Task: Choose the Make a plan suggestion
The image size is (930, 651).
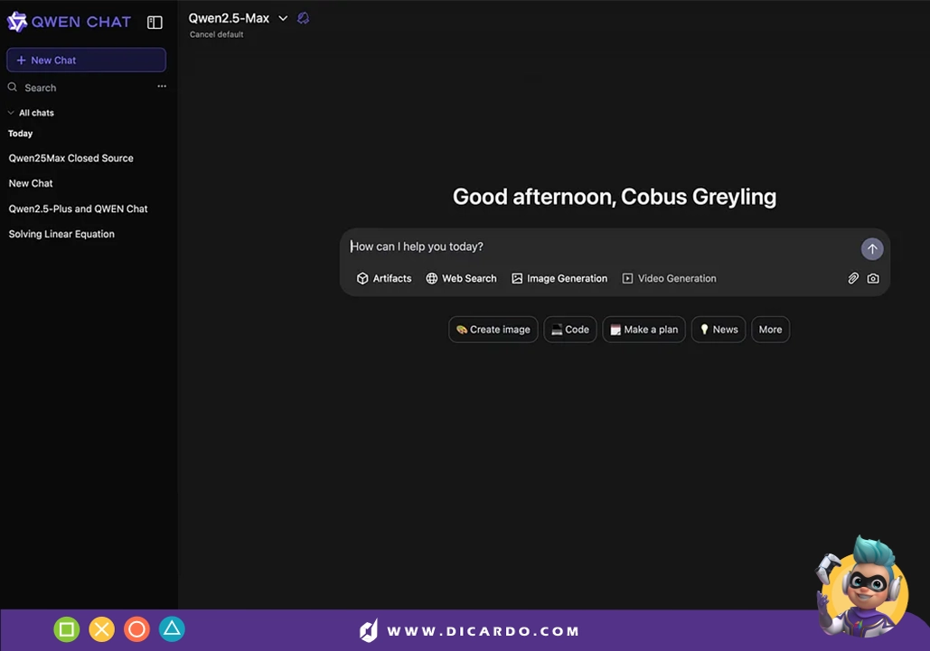Action: click(643, 330)
